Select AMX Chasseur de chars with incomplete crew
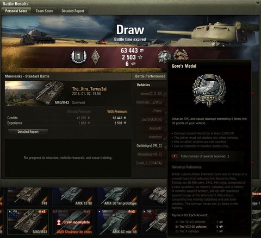 point(72,222)
